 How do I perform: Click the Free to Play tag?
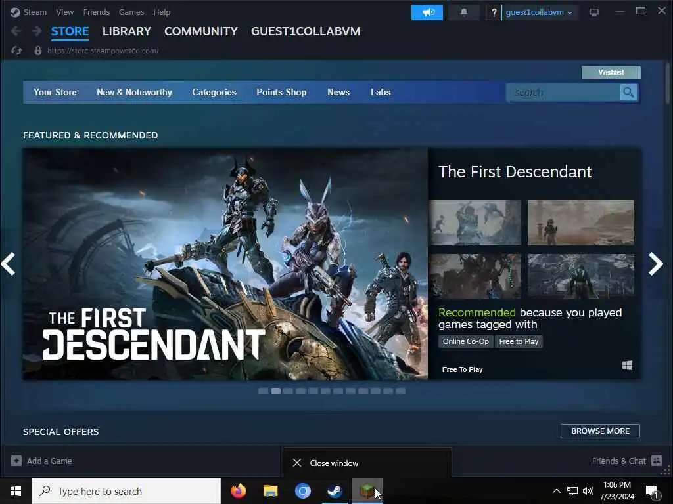[519, 341]
